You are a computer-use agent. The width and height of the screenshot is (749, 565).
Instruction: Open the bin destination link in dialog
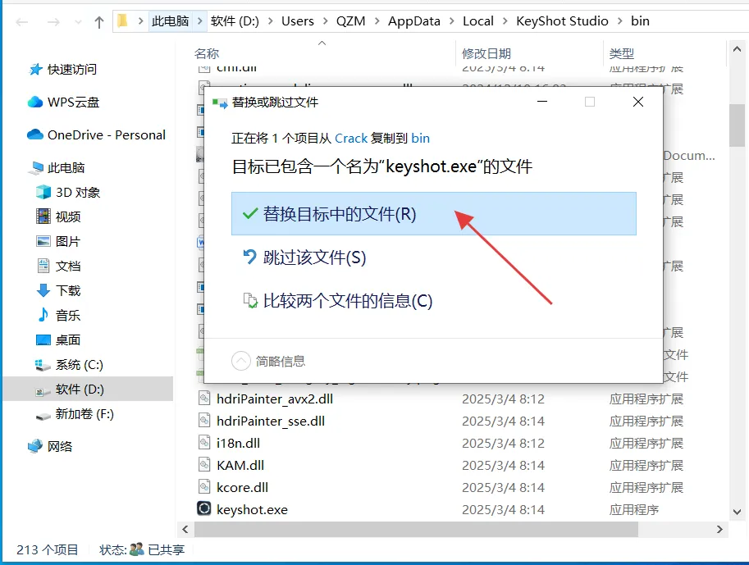tap(420, 138)
